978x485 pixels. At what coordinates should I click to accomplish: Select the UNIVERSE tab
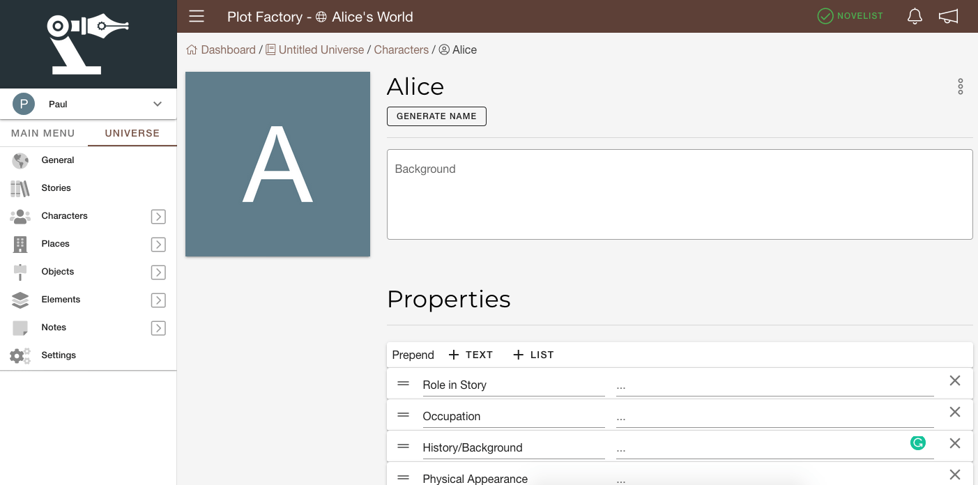point(132,133)
